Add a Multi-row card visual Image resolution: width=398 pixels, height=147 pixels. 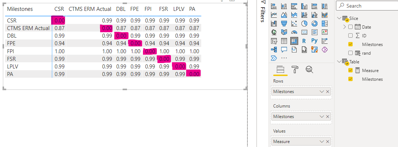pyautogui.click(x=315, y=32)
